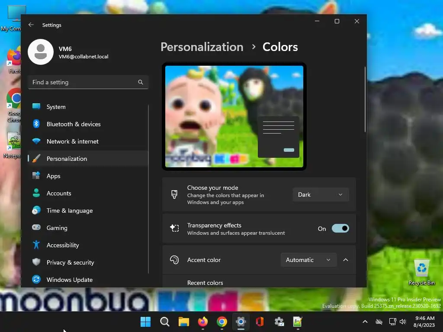
Task: Open Network & internet settings
Action: [88, 141]
